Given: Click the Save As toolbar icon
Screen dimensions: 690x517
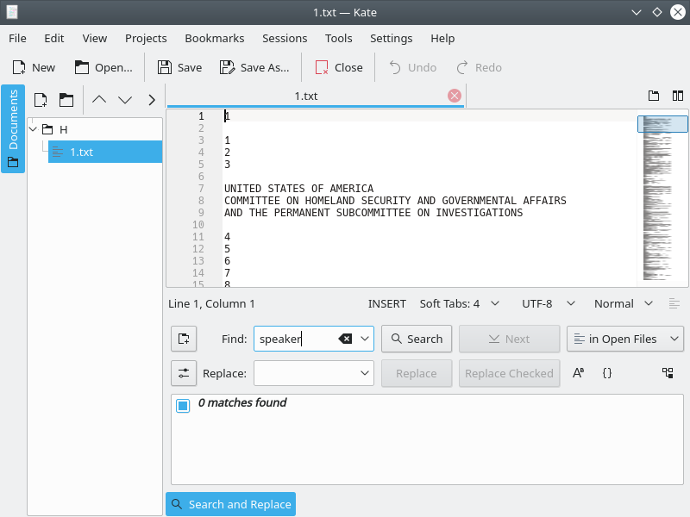Looking at the screenshot, I should 227,68.
